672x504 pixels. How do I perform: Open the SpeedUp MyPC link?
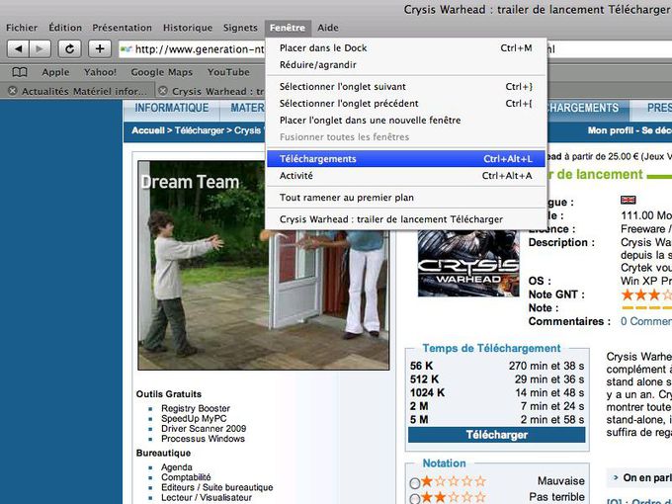[x=194, y=418]
